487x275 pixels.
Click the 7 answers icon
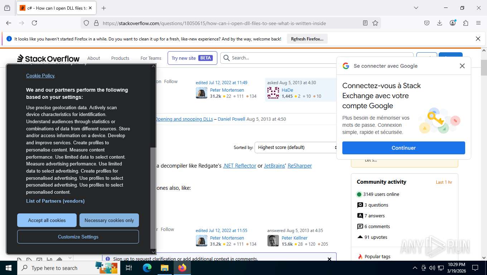[360, 216]
